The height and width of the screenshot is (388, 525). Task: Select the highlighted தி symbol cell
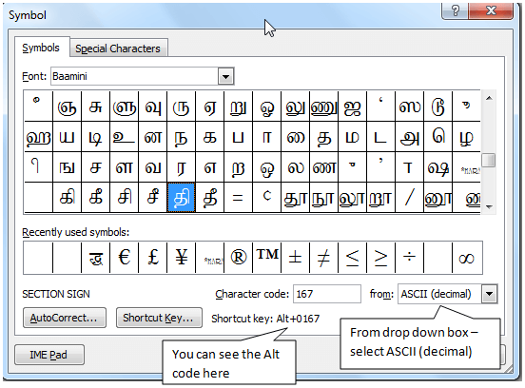pyautogui.click(x=181, y=198)
